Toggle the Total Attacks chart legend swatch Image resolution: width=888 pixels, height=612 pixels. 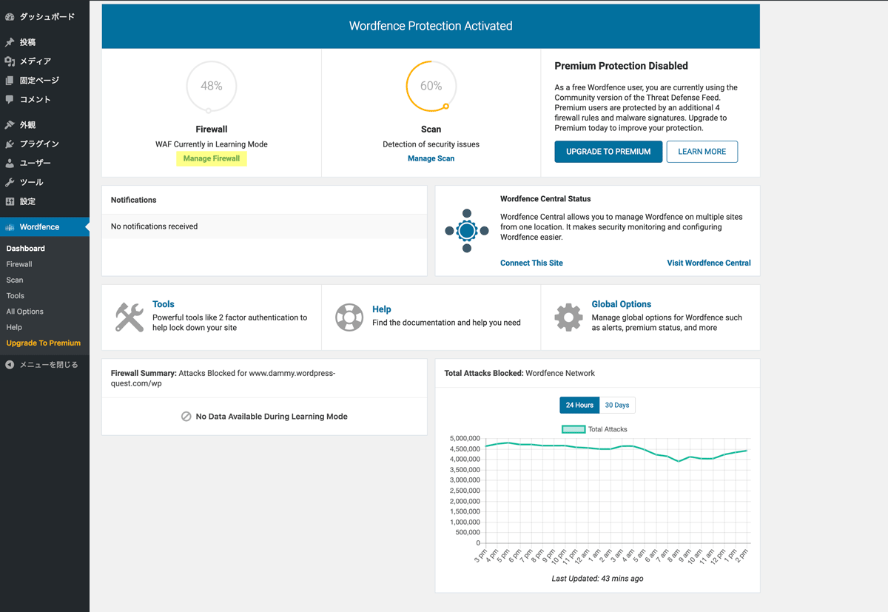pyautogui.click(x=573, y=429)
